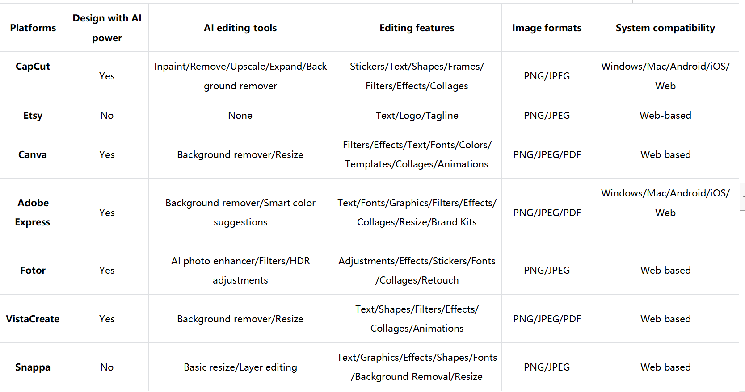Click the Fotor platform name
Screen dimensions: 745x392
[33, 270]
